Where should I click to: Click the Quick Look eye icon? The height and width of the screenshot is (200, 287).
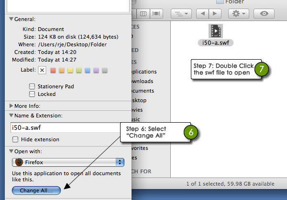(x=264, y=14)
